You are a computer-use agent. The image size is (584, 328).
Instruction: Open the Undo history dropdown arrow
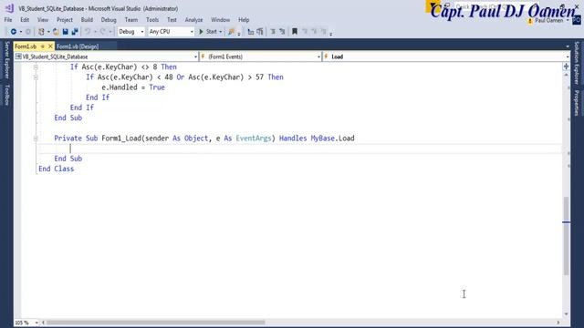pyautogui.click(x=95, y=32)
